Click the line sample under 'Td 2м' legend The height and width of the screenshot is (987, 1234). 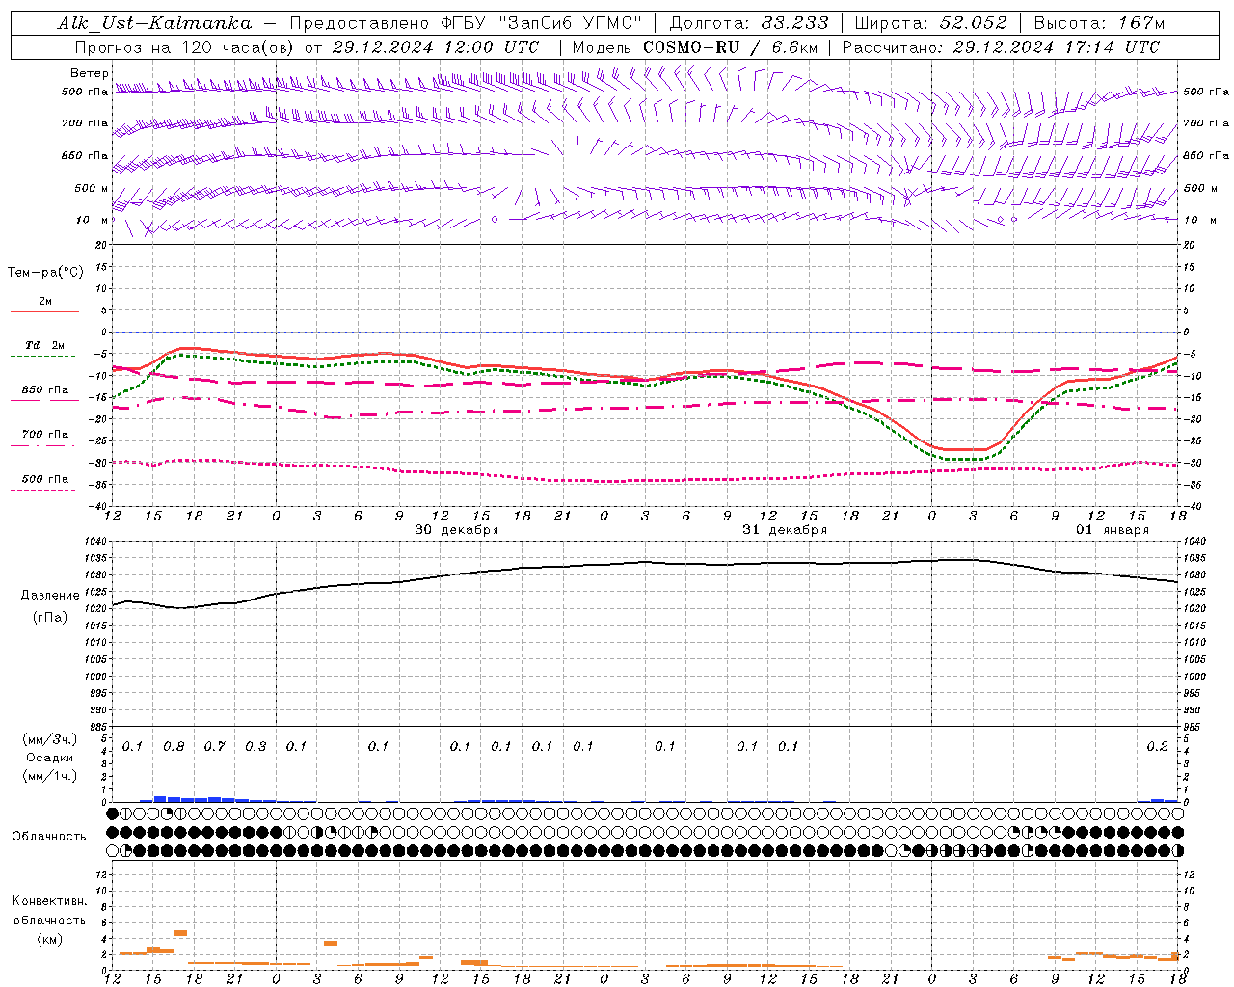coord(43,357)
